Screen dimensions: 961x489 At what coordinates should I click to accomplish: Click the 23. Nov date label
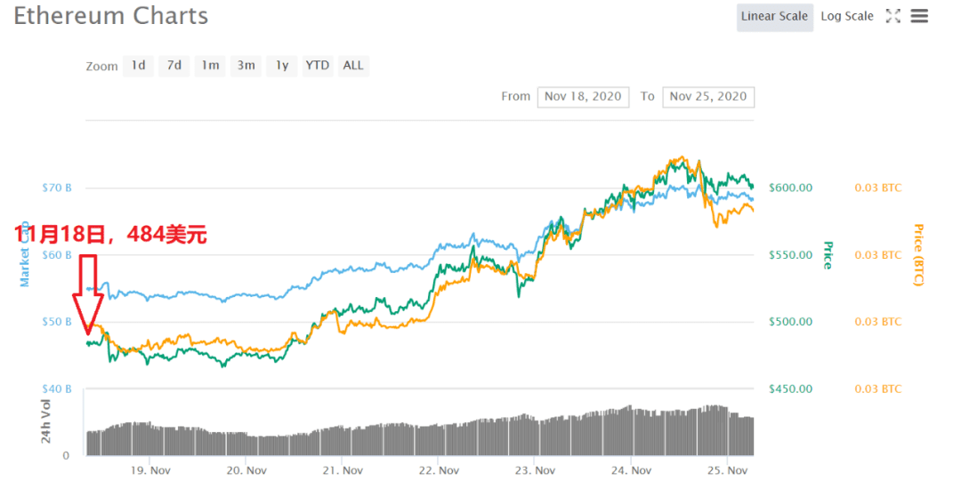pos(535,470)
